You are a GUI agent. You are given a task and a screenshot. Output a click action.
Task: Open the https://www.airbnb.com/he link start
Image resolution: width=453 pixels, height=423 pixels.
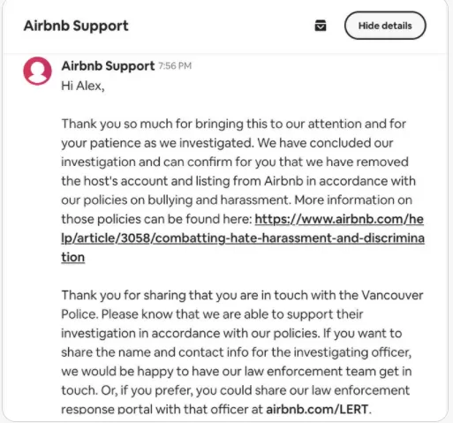(x=339, y=219)
